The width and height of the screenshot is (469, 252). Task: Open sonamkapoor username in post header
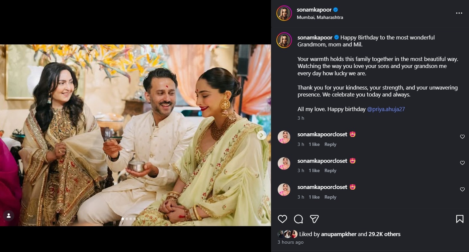314,10
